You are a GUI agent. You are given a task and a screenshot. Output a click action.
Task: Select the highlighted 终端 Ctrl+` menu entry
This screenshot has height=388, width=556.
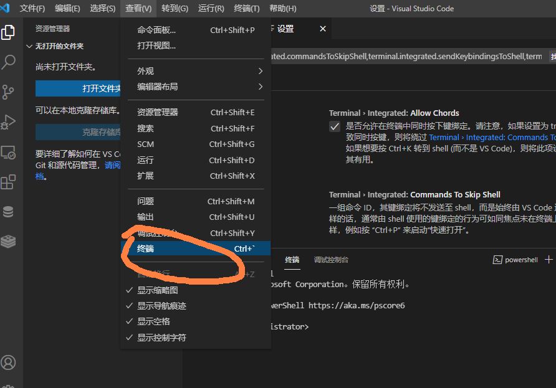[x=196, y=248]
